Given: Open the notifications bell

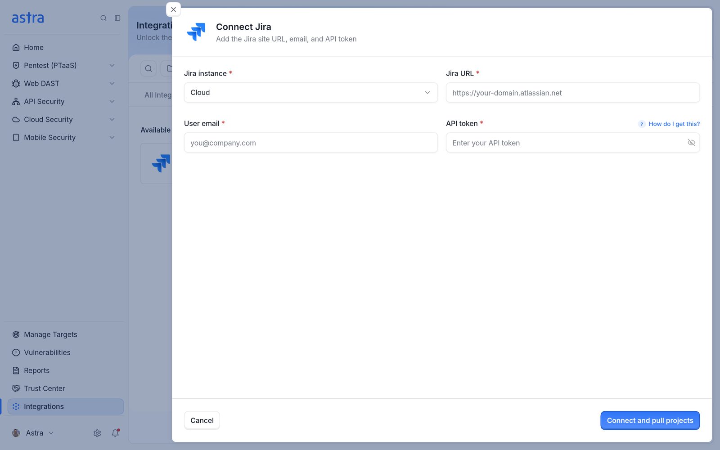Looking at the screenshot, I should [115, 433].
